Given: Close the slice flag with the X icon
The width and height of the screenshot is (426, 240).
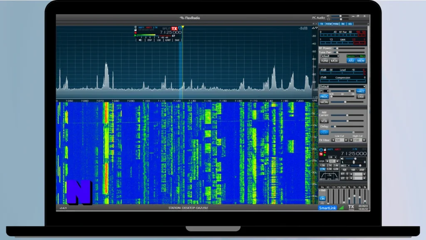Looking at the screenshot, I should click(x=135, y=27).
